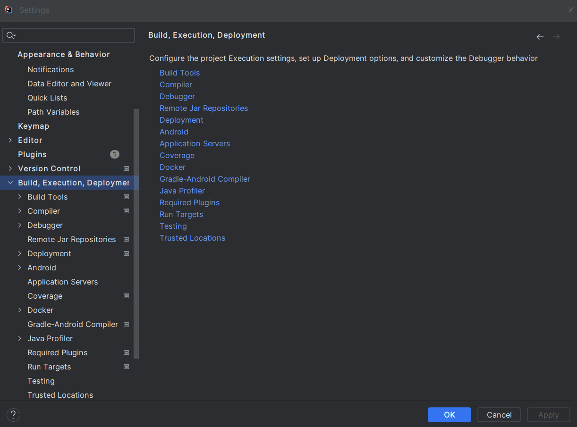Click project-level icon beside Remote Jar Repositories

click(x=126, y=239)
